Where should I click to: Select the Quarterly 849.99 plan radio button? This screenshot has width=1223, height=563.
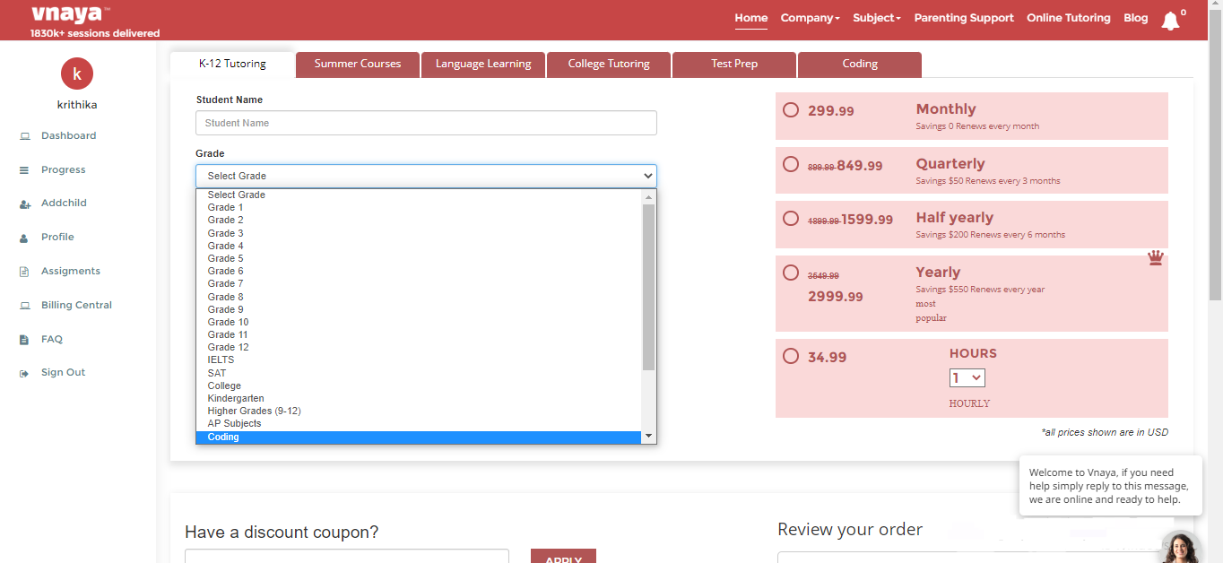pos(791,165)
